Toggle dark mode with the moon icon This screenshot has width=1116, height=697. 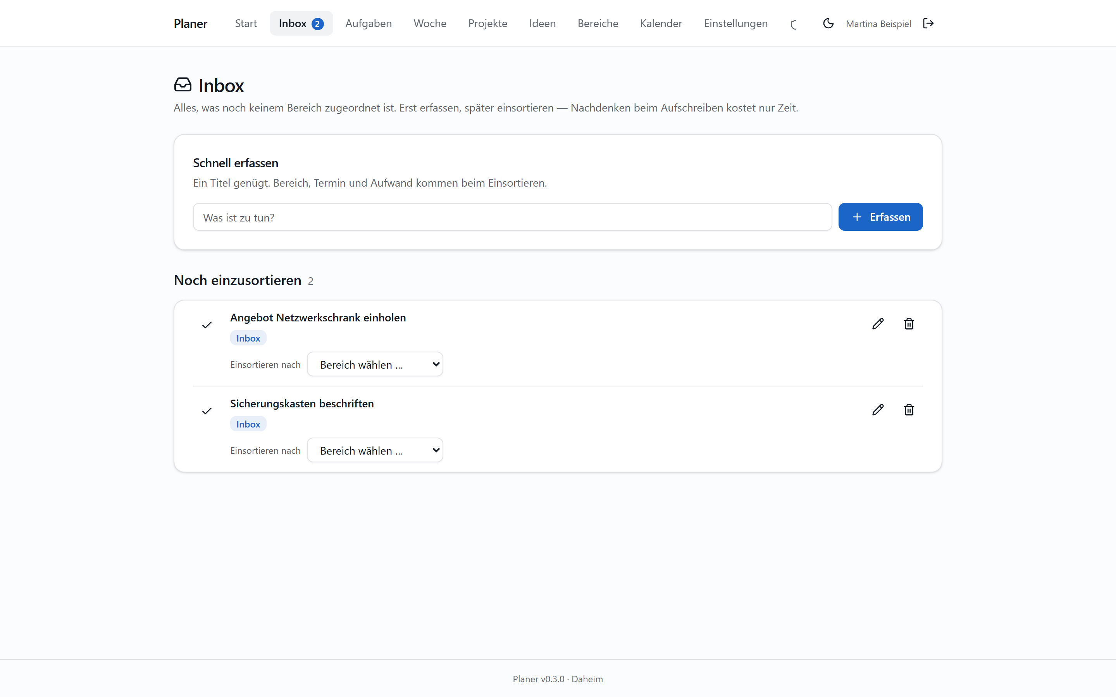(828, 24)
